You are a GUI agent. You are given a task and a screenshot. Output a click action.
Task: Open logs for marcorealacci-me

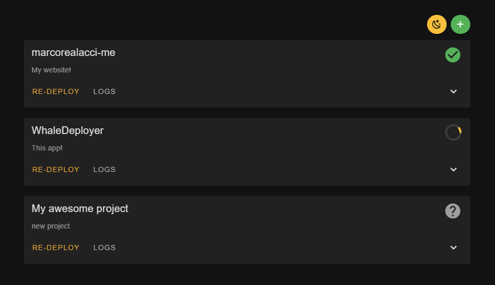pos(104,91)
